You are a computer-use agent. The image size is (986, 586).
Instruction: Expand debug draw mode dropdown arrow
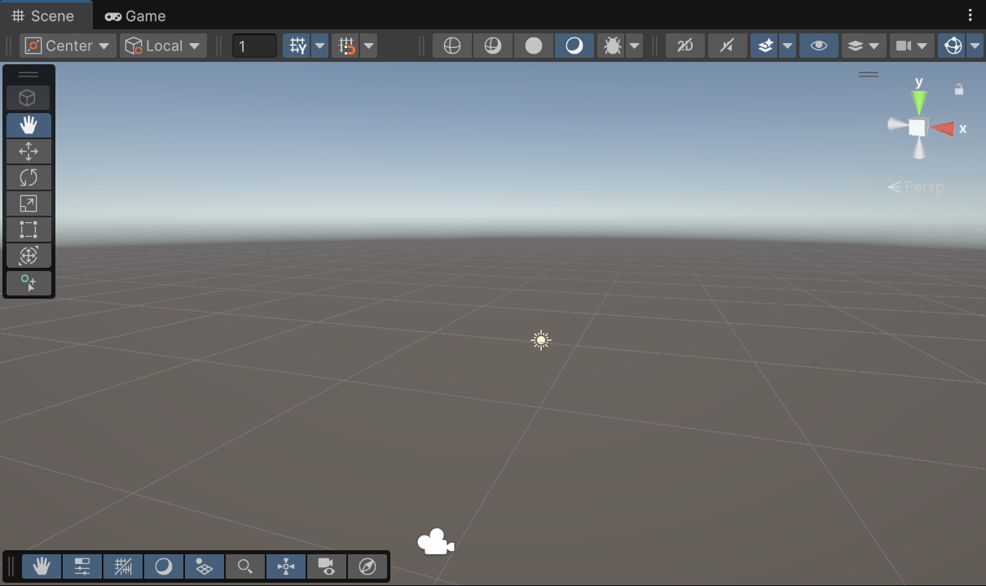[634, 46]
